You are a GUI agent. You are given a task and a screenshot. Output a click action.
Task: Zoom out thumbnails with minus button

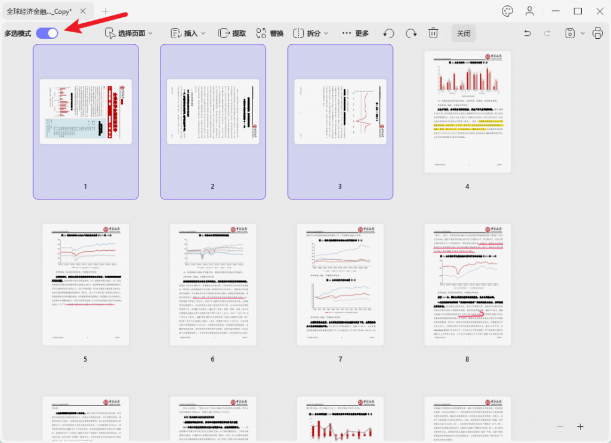[560, 427]
